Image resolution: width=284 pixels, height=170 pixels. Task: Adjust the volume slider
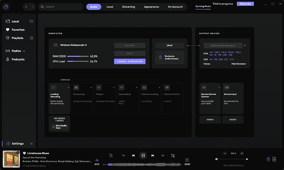[233, 159]
